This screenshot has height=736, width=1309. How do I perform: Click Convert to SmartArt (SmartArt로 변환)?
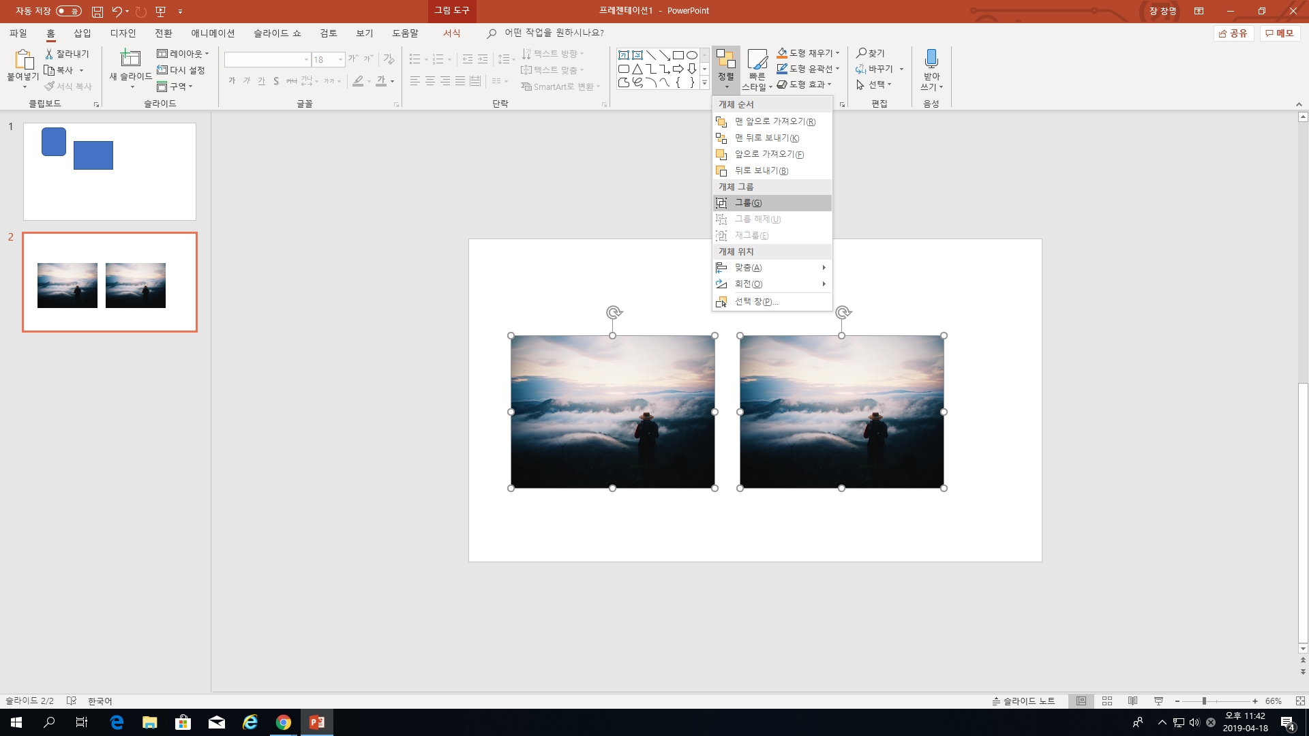click(560, 87)
